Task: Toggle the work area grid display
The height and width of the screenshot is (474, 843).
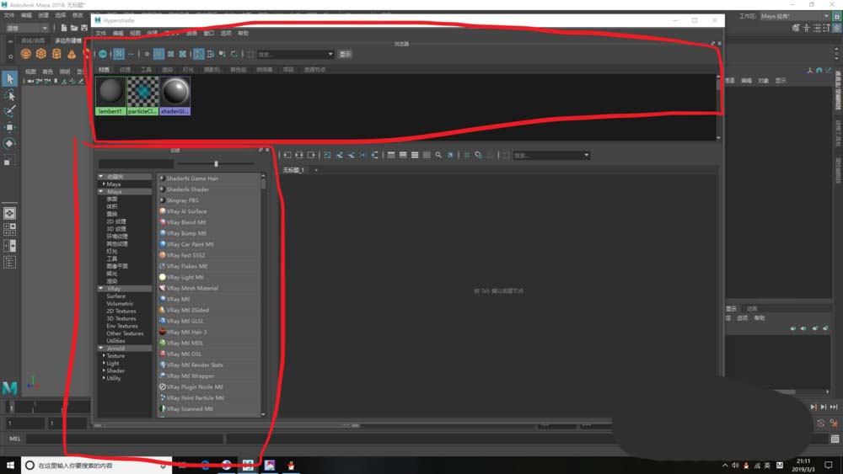Action: pyautogui.click(x=466, y=155)
